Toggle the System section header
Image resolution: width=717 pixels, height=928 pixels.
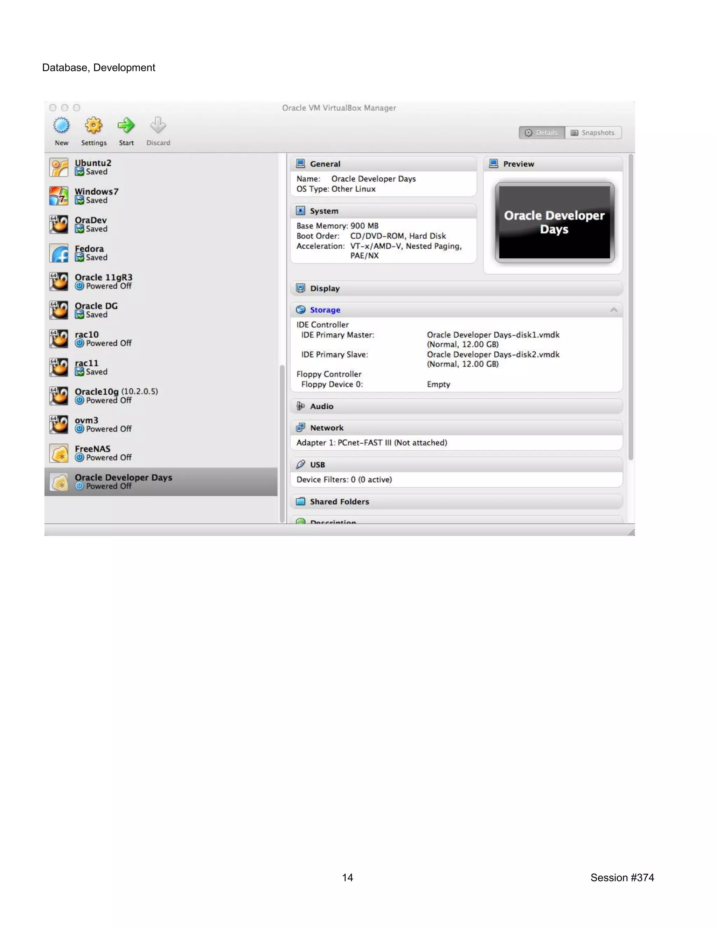[384, 211]
